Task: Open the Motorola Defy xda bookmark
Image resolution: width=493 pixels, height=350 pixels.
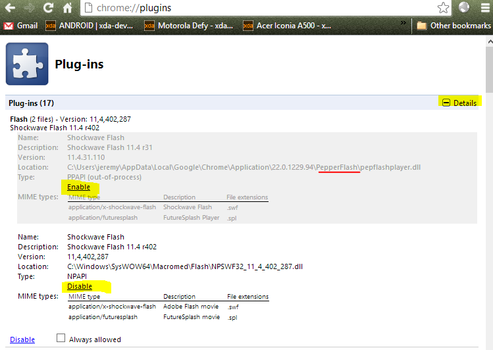Action: coord(188,26)
